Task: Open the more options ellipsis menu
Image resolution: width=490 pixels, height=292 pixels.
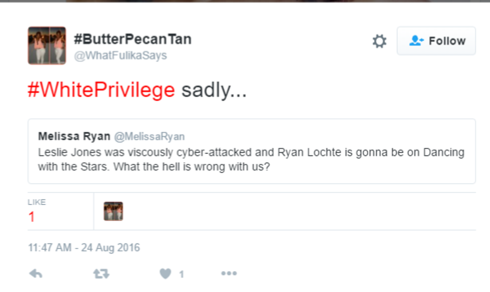Action: pos(228,273)
